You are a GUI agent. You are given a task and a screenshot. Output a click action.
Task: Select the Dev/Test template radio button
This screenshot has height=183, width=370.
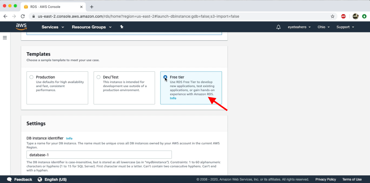point(98,77)
